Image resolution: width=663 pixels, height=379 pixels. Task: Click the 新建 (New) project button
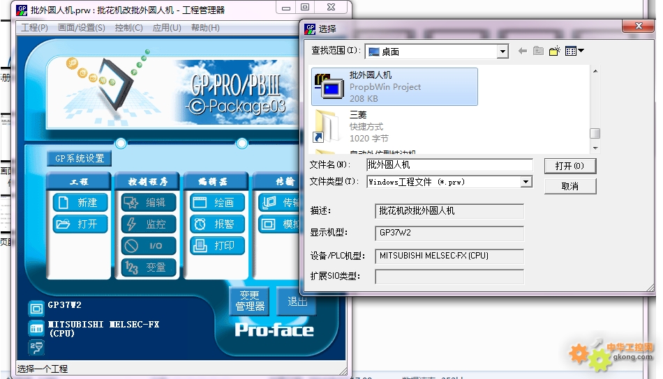click(80, 203)
